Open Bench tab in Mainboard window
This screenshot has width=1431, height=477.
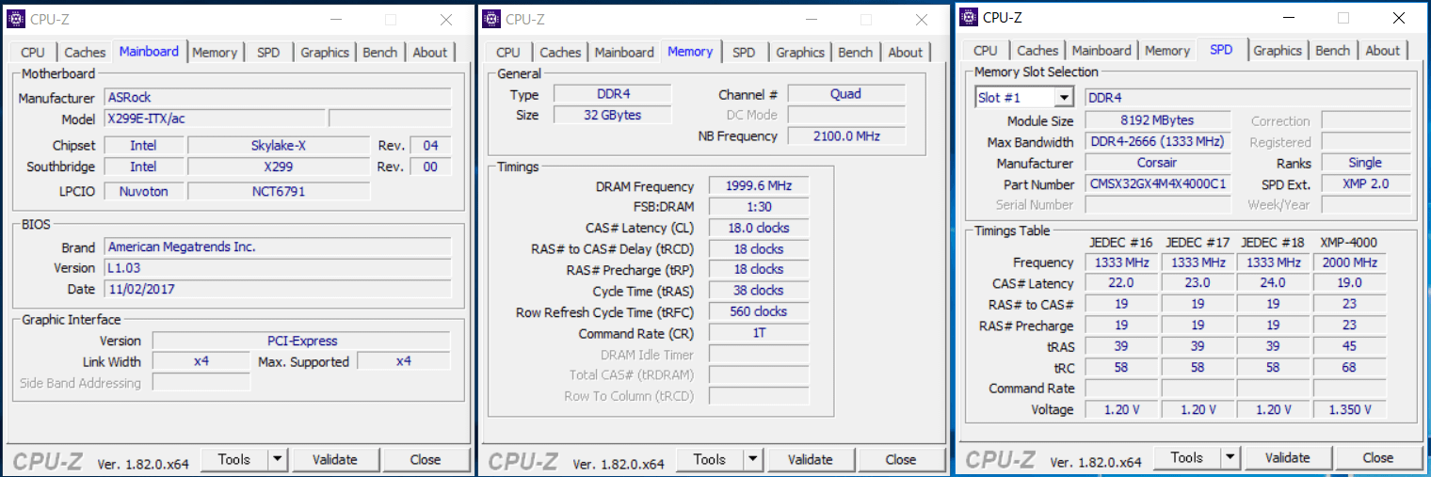click(x=380, y=53)
